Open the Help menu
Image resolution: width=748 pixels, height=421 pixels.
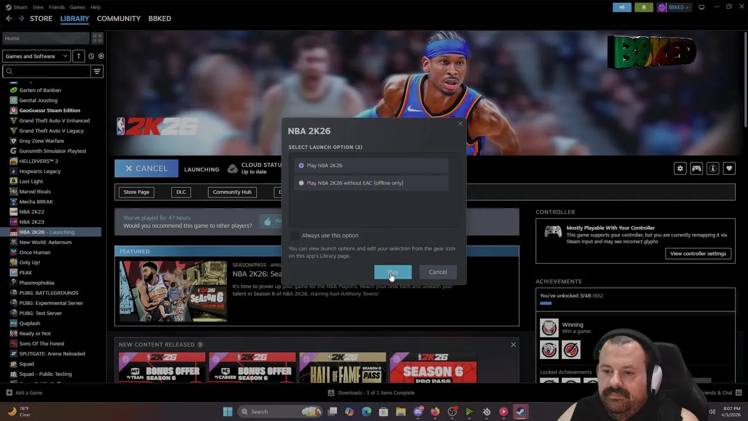click(x=95, y=7)
